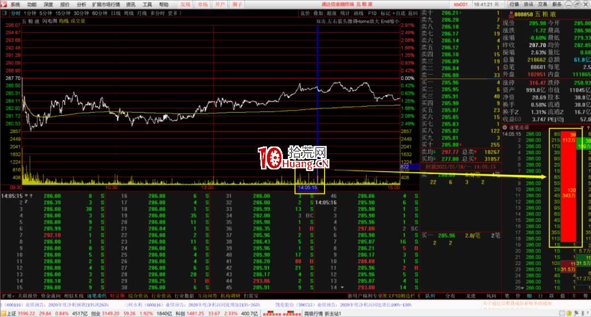Toggle the 闪电图 chart option
Image resolution: width=591 pixels, height=317 pixels.
coord(50,21)
